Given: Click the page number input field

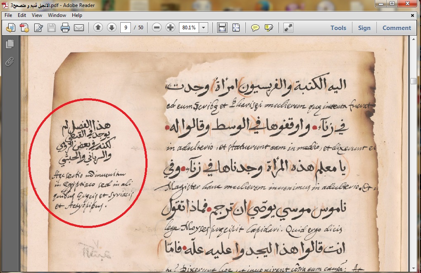Looking at the screenshot, I should [x=126, y=28].
